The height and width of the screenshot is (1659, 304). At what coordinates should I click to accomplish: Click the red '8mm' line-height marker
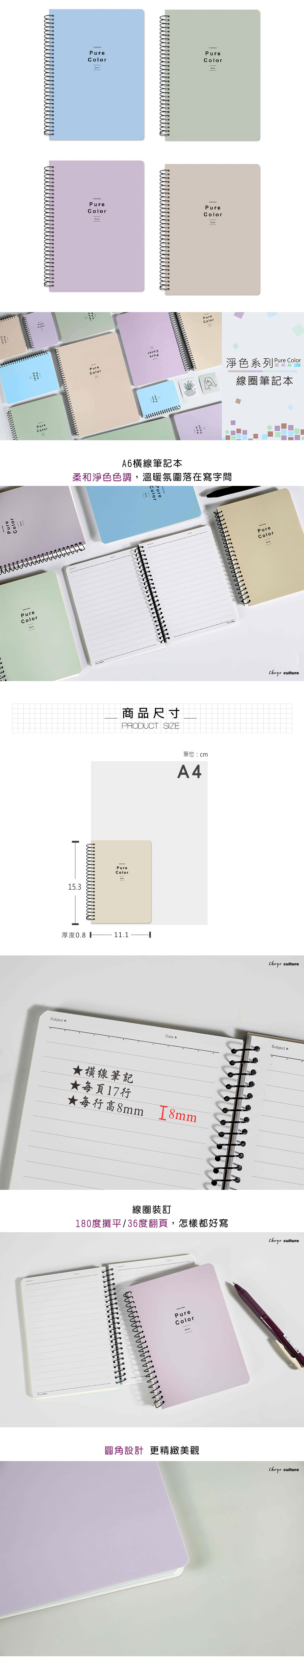click(x=178, y=1114)
